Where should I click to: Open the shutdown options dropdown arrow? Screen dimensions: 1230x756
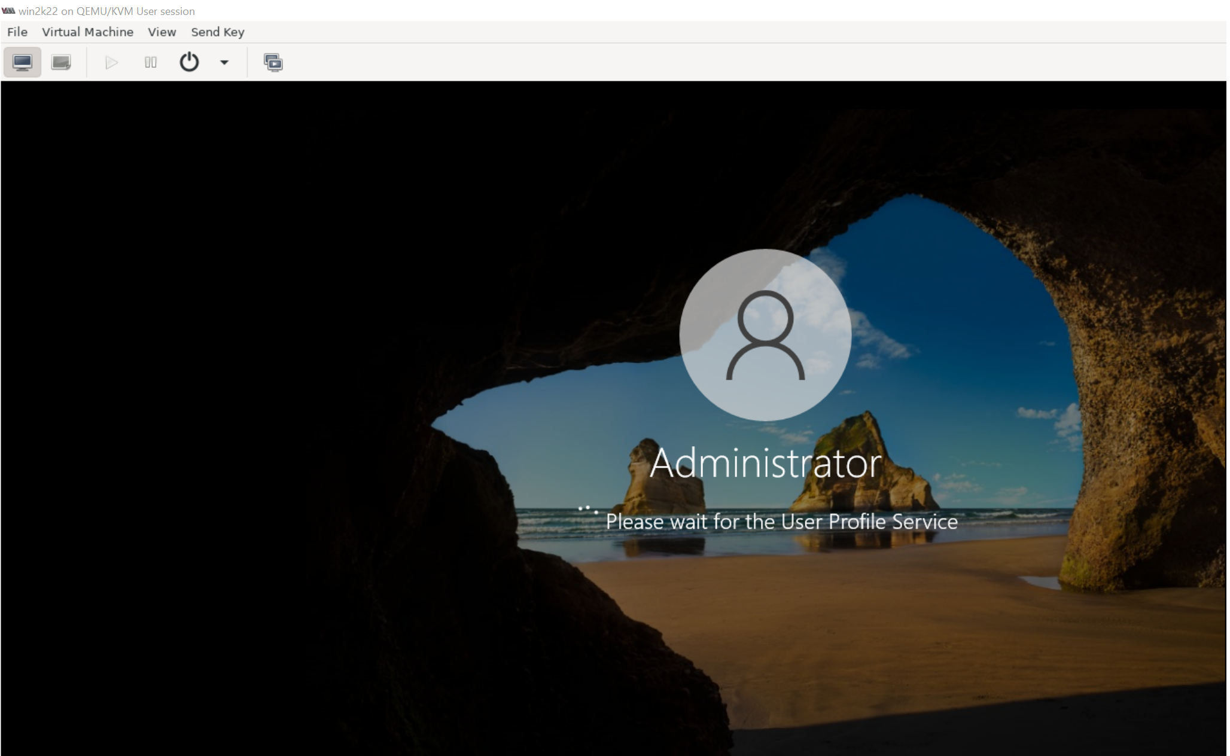(224, 62)
